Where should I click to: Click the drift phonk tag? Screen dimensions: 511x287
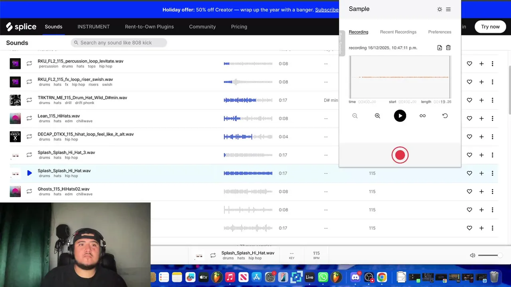point(85,103)
